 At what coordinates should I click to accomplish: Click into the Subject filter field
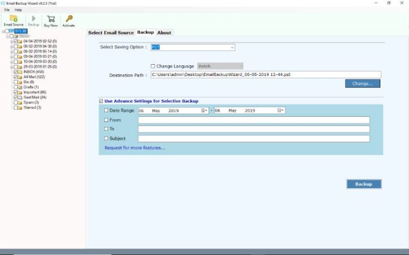(x=253, y=139)
